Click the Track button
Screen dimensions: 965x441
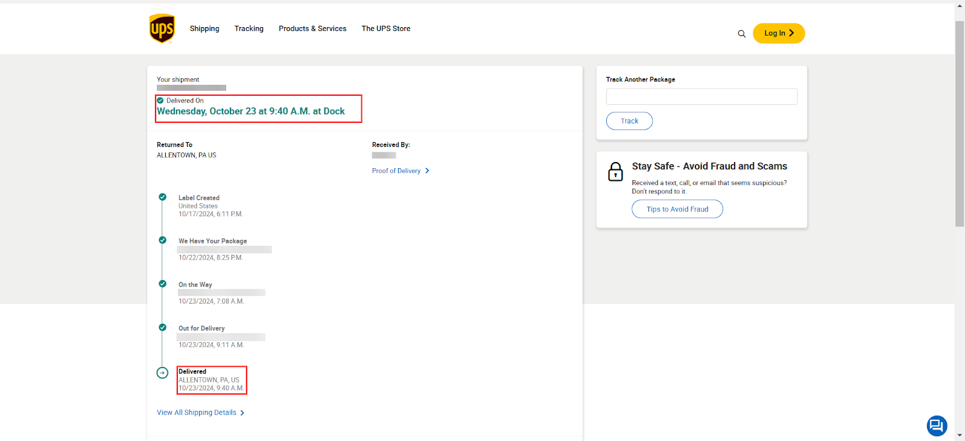point(629,121)
